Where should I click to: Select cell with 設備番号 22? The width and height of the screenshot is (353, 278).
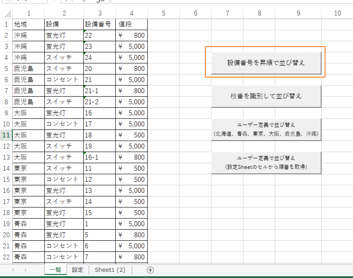click(99, 35)
